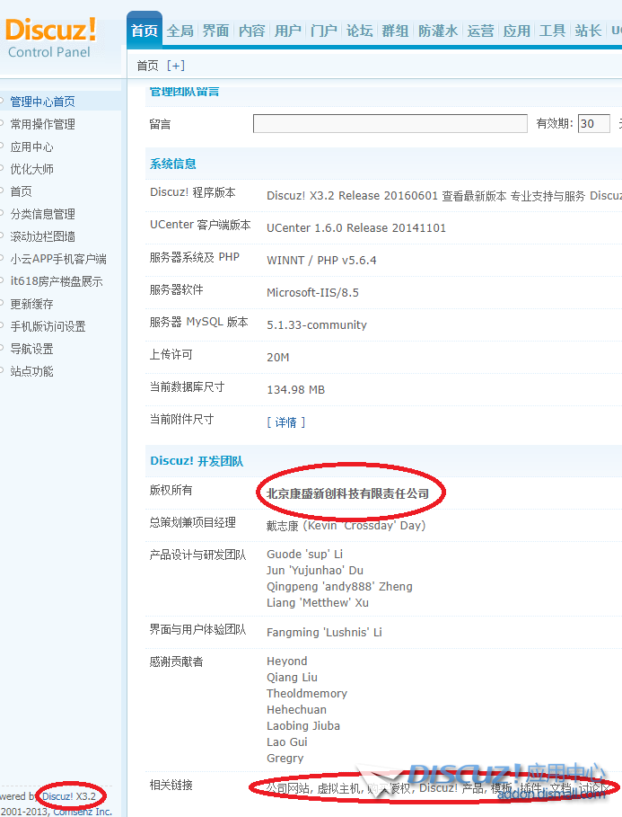Image resolution: width=622 pixels, height=817 pixels.
Task: Open the 全局 tab
Action: pyautogui.click(x=180, y=31)
